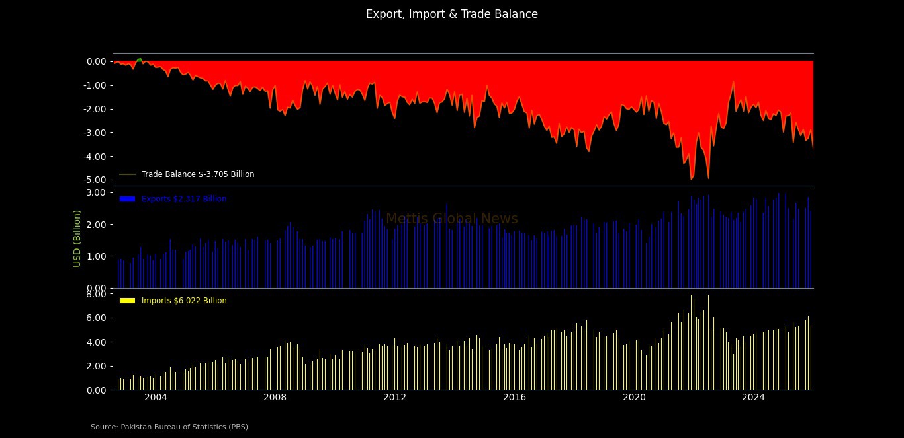
Task: Click the 2024 x-axis tick label
Action: point(753,398)
